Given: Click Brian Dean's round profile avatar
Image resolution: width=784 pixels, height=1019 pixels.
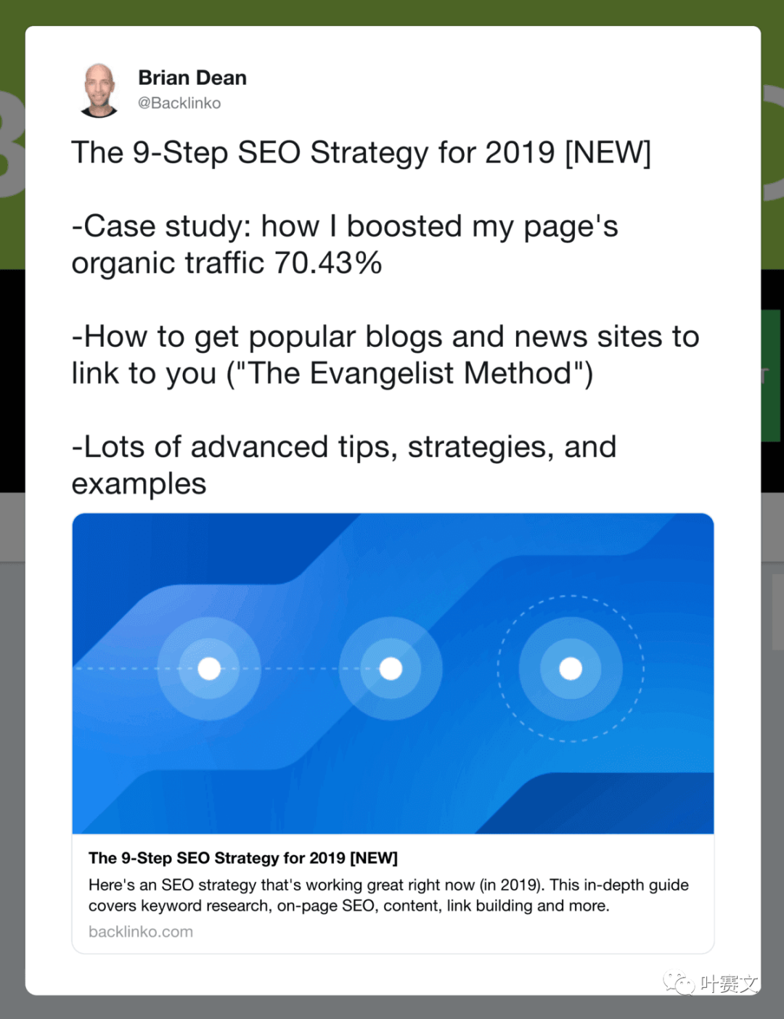Looking at the screenshot, I should pos(99,90).
